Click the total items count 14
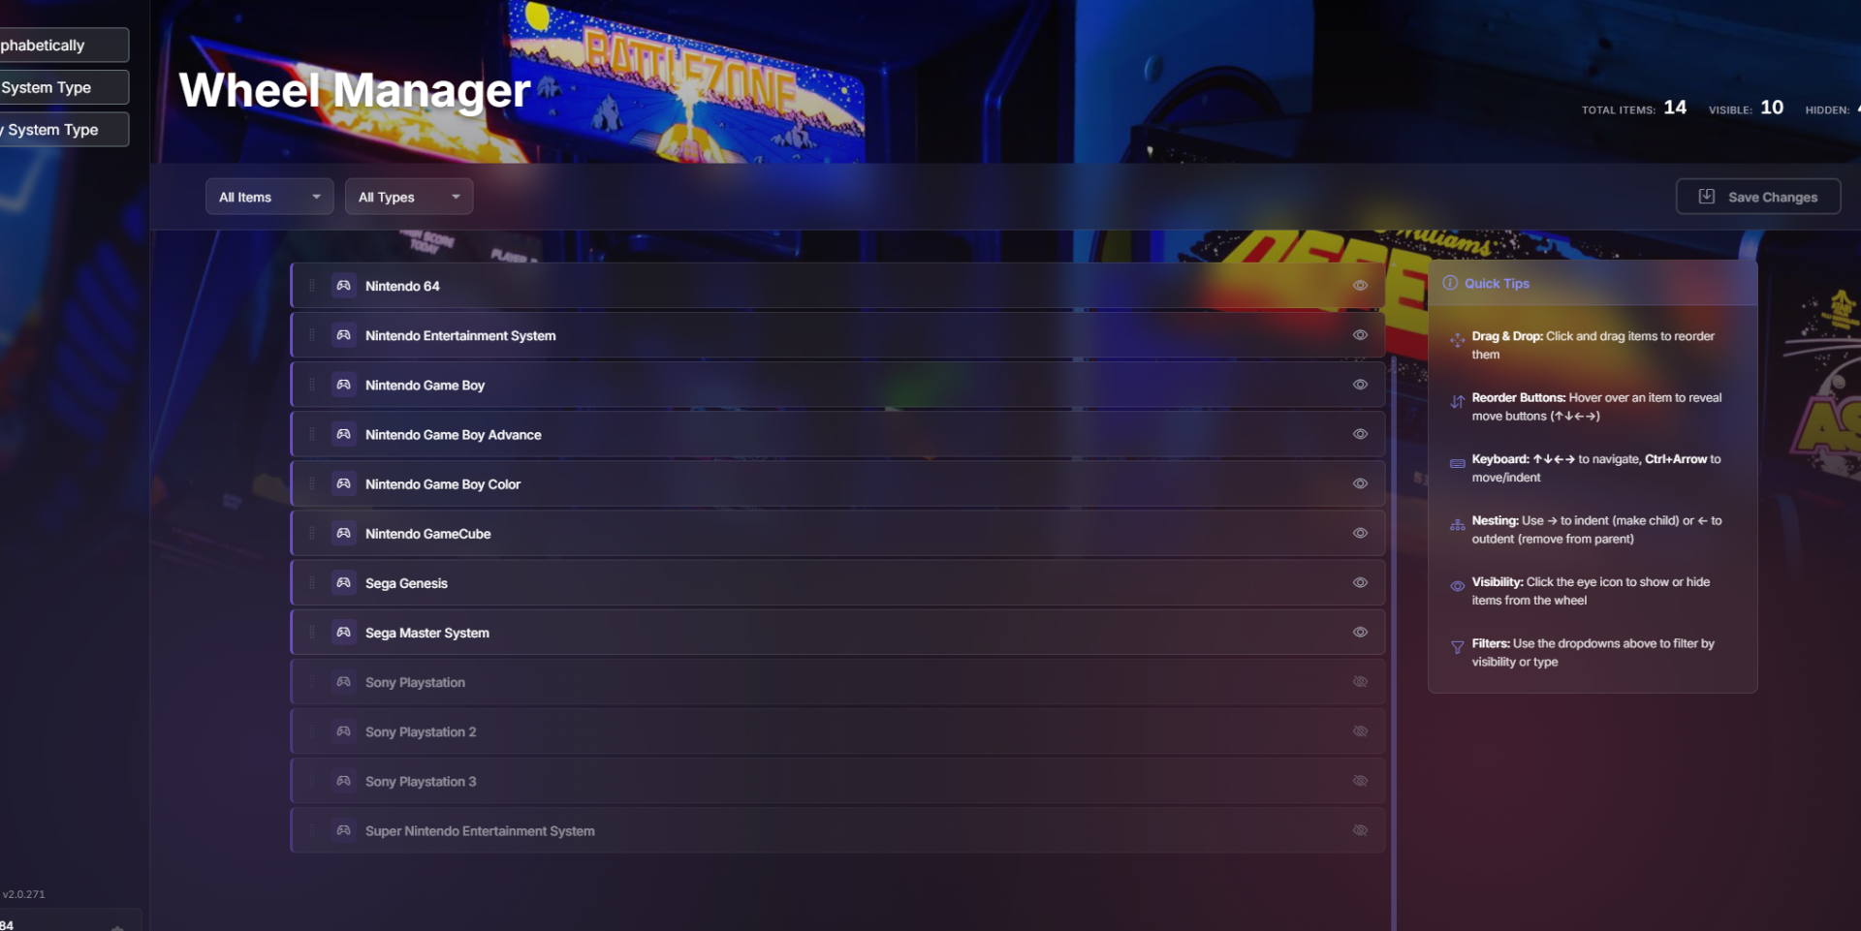The height and width of the screenshot is (931, 1861). pos(1675,108)
